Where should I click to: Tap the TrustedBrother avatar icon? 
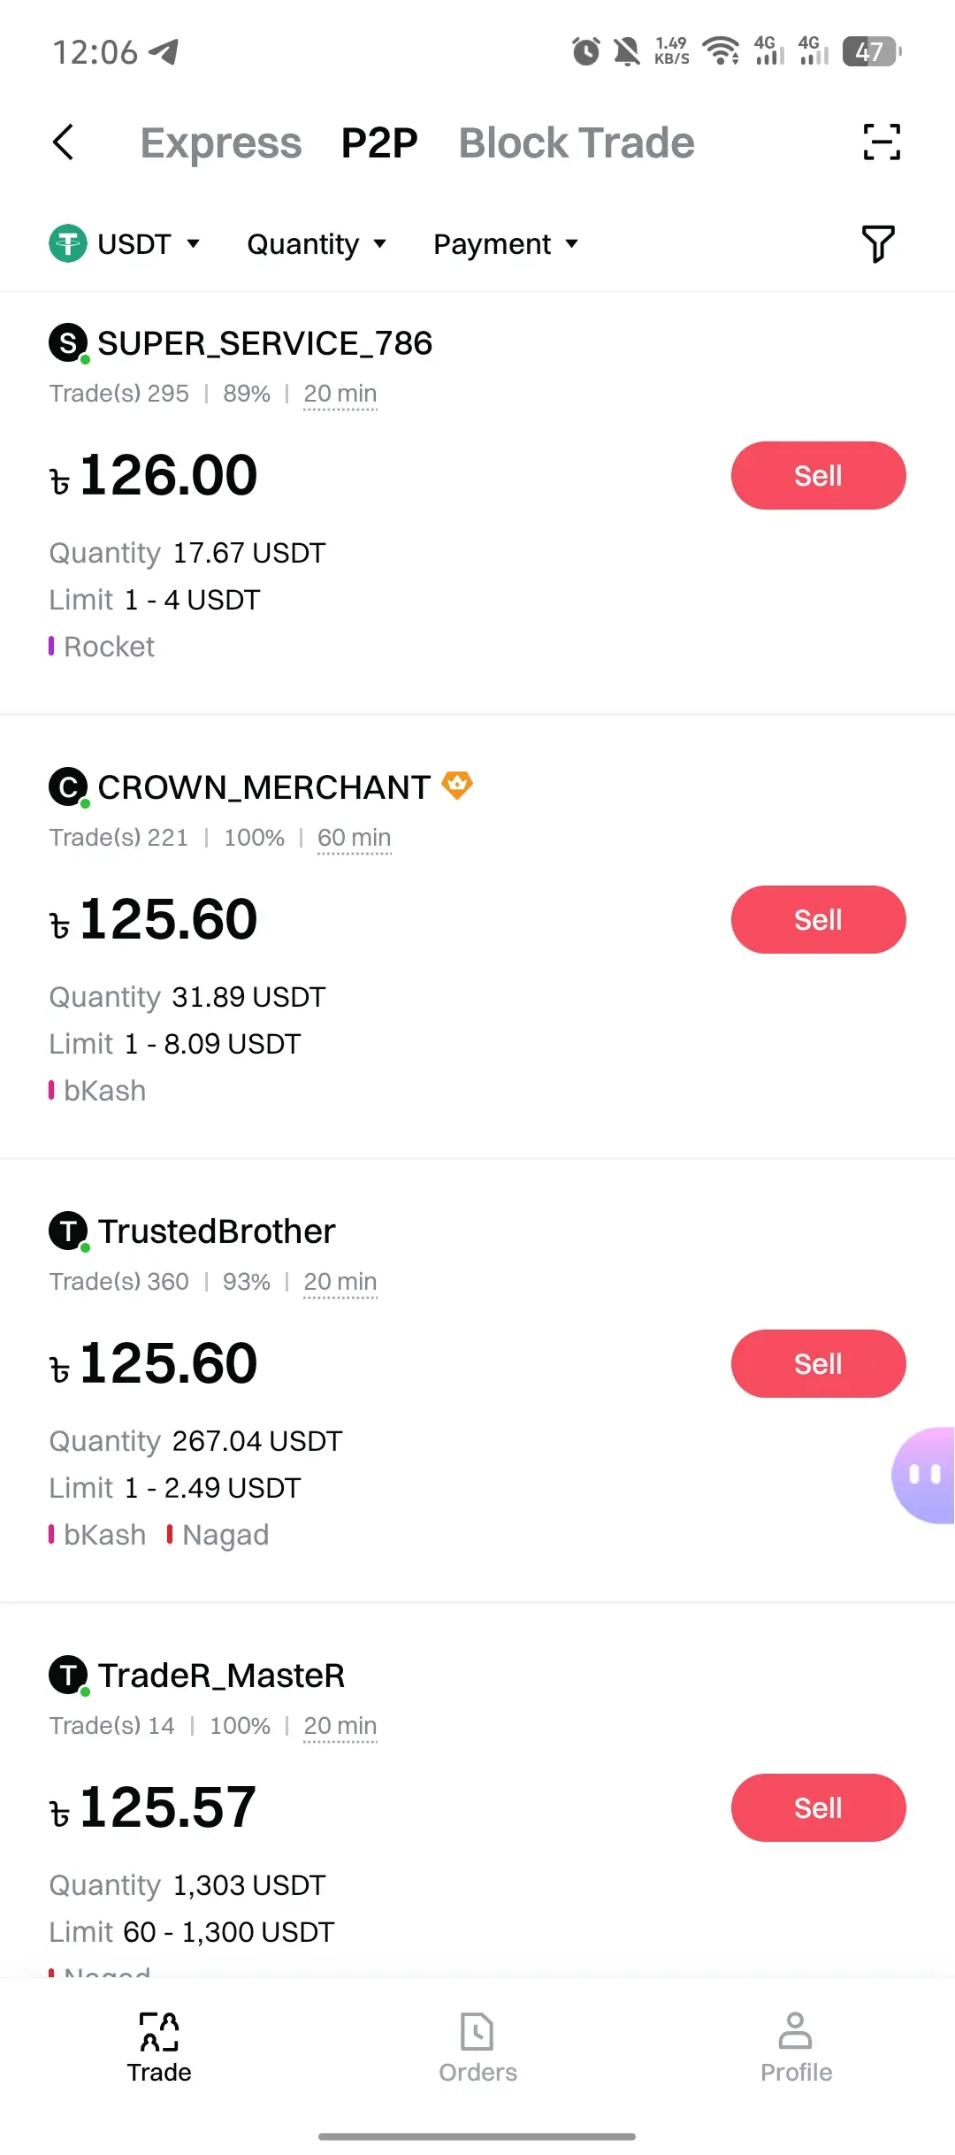pyautogui.click(x=68, y=1231)
